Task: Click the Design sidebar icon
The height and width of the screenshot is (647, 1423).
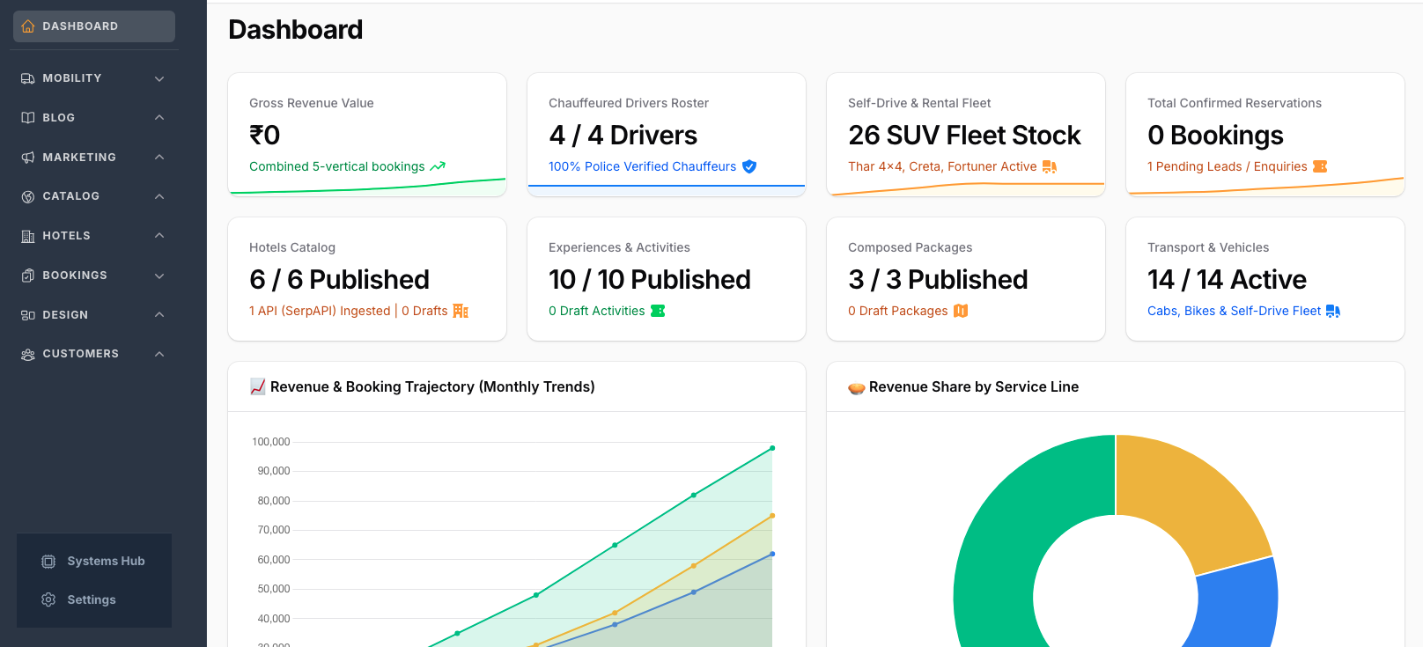Action: click(28, 315)
